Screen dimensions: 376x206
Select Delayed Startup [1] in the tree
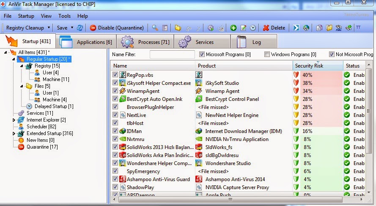tap(54, 106)
